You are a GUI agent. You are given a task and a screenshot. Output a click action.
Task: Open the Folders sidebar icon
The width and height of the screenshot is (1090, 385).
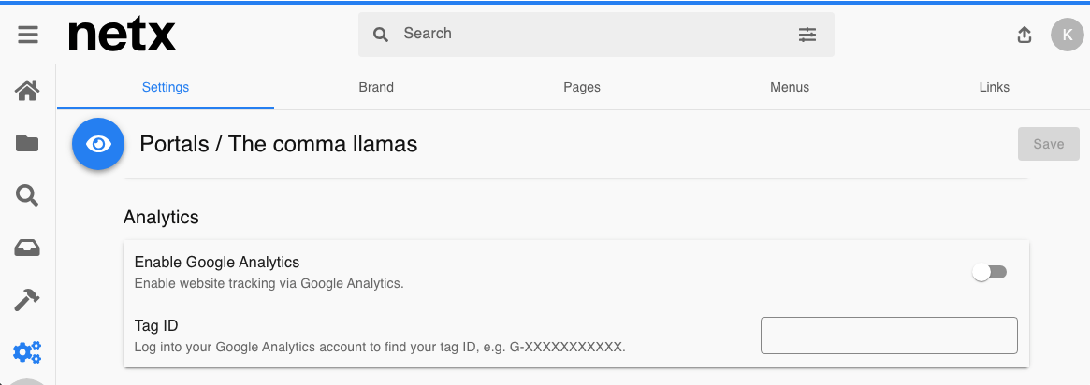point(27,143)
